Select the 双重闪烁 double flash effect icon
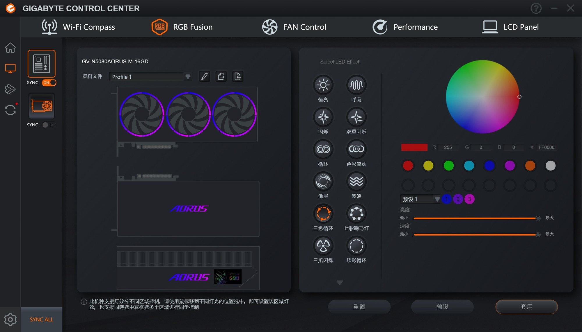Viewport: 582px width, 332px height. 356,117
